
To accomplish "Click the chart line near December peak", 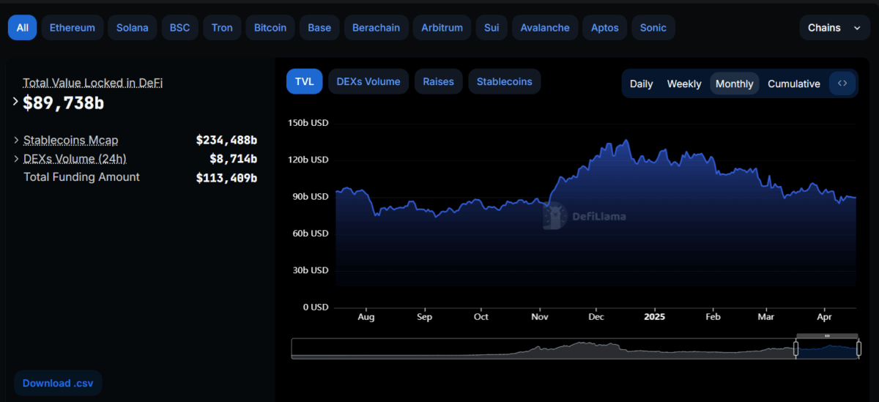I will [x=626, y=141].
